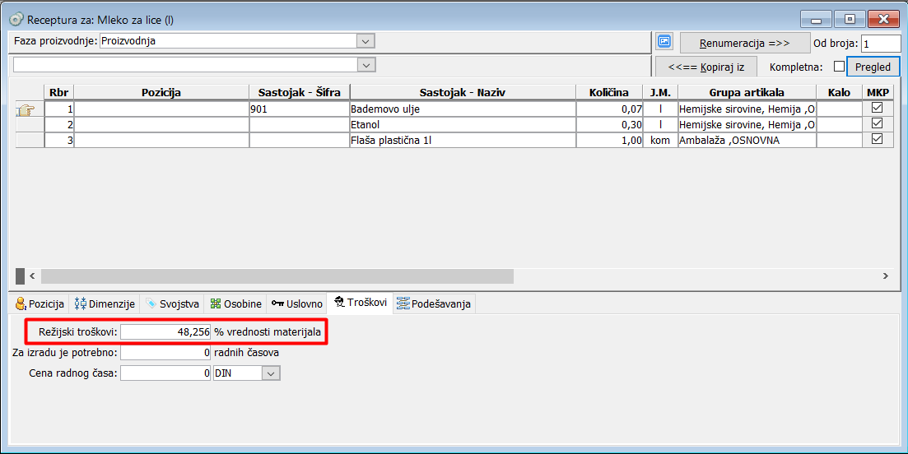
Task: Maximize the Receptura window
Action: point(850,19)
